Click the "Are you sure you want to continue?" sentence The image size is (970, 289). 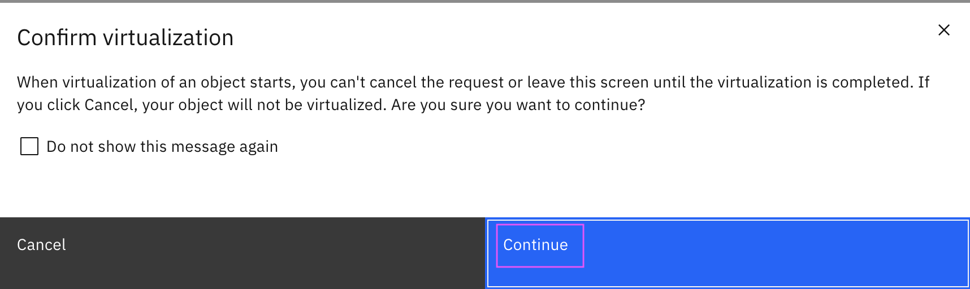pyautogui.click(x=518, y=105)
